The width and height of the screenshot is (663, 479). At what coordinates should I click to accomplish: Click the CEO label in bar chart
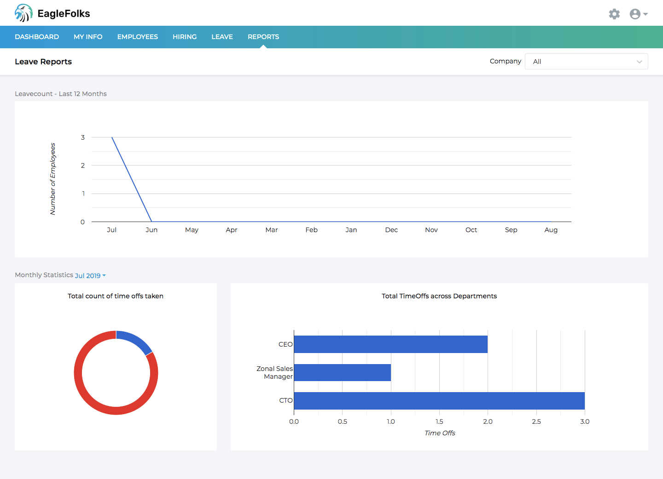285,344
